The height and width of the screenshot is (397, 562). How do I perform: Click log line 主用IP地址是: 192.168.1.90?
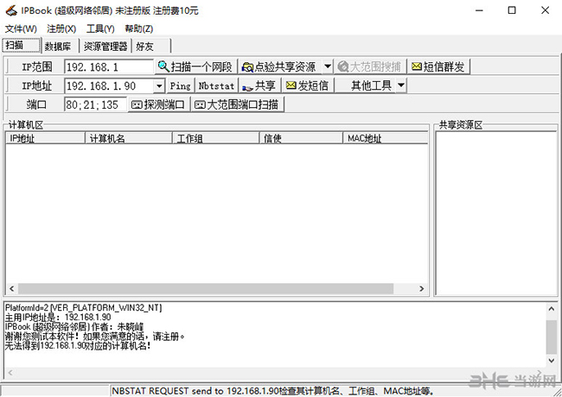point(58,317)
